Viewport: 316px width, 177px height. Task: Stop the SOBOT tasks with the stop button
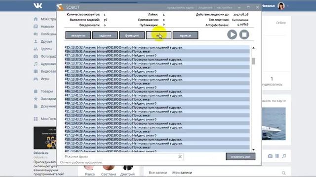coord(244,34)
